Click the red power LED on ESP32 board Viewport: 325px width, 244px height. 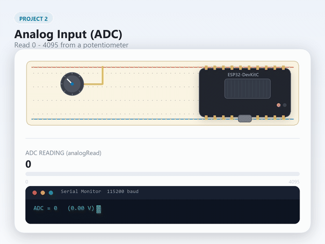pos(279,105)
